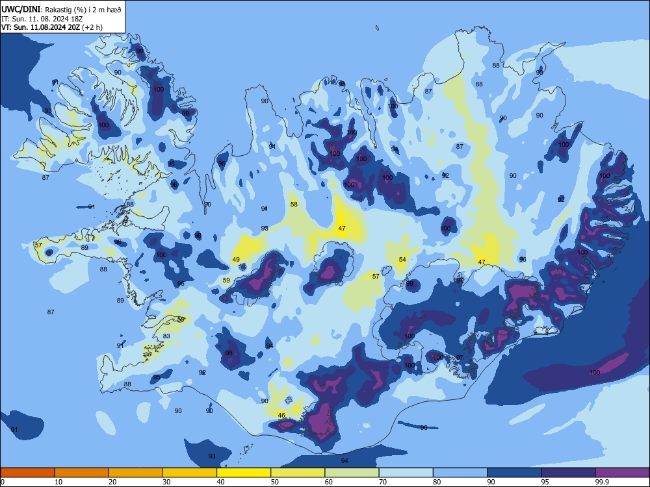The image size is (650, 487).
Task: Click the humidity value '83' on the map
Action: (x=166, y=336)
